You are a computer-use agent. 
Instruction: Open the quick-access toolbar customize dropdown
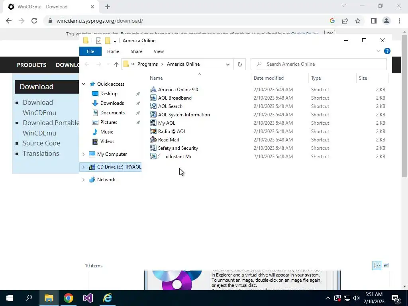point(115,41)
